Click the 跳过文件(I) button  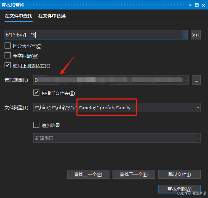pos(180,174)
